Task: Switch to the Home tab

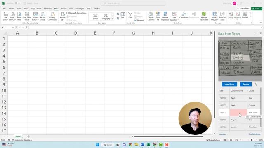Action: 12,9
